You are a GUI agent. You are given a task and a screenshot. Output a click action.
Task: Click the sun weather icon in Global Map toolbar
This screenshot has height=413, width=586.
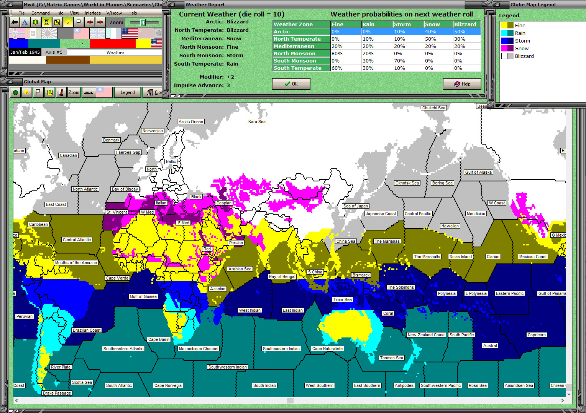[26, 92]
